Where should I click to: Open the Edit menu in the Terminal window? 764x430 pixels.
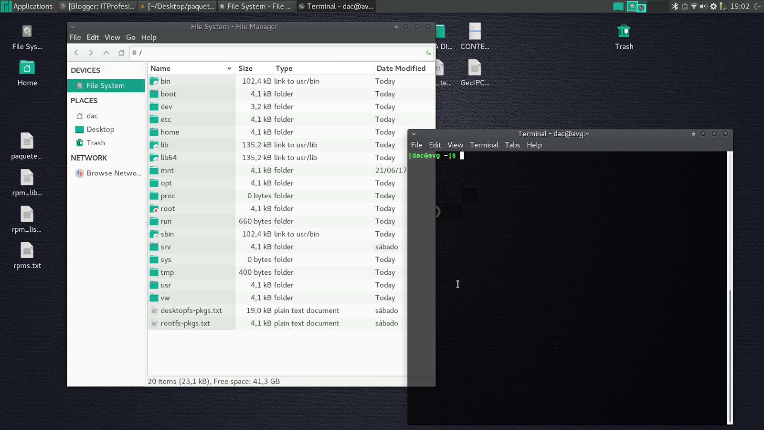[x=435, y=145]
